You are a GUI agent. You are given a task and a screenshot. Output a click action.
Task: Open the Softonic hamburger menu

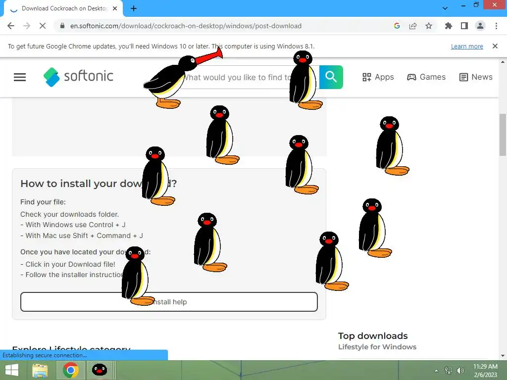20,77
